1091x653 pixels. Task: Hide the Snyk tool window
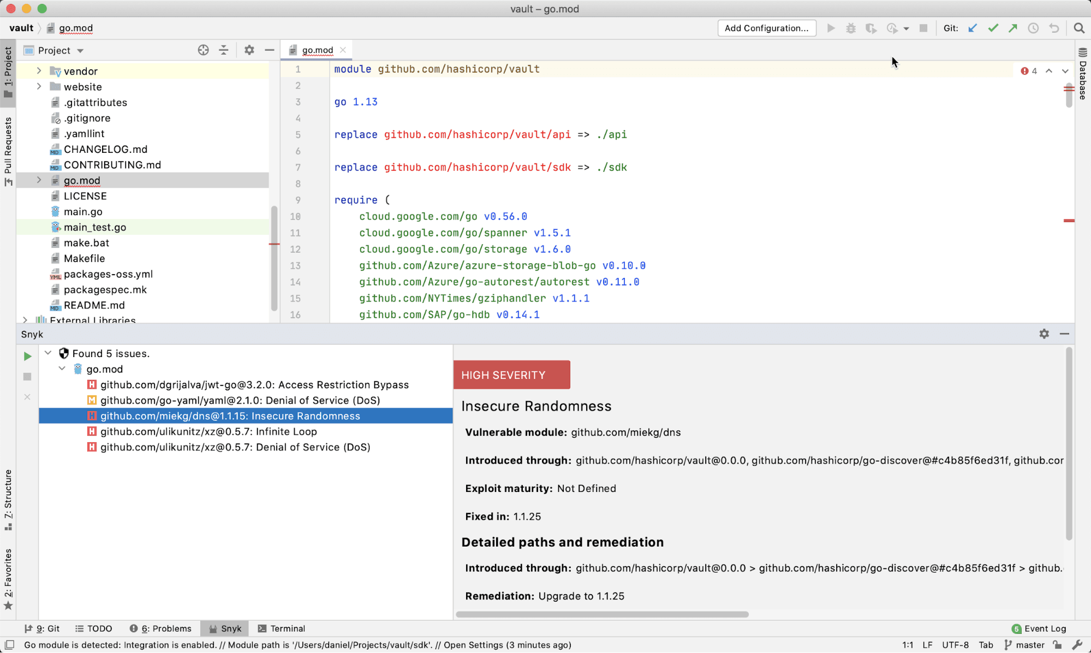[1064, 334]
